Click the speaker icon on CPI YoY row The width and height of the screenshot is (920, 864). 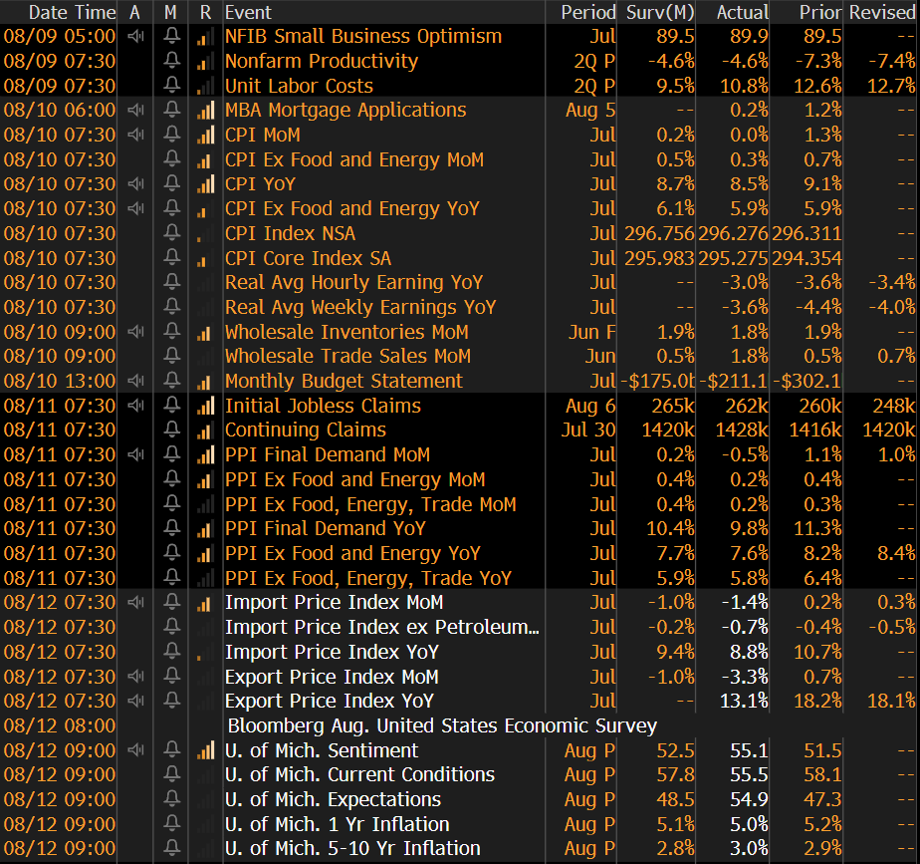click(135, 184)
